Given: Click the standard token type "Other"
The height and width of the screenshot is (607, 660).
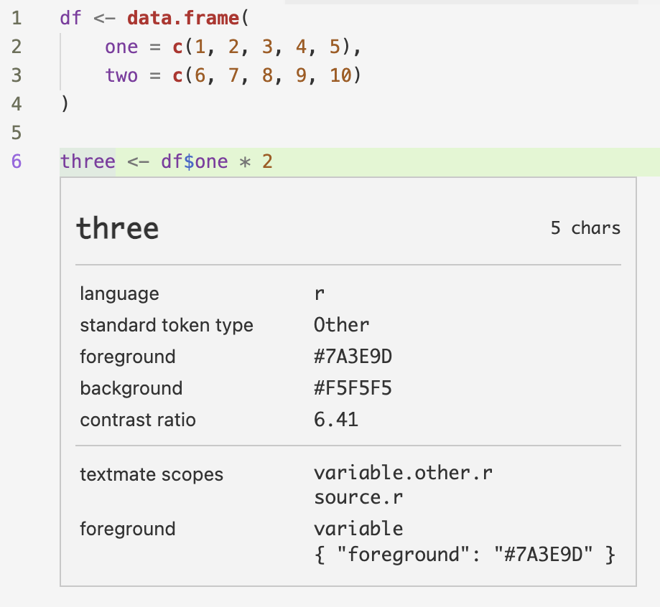Looking at the screenshot, I should coord(341,325).
